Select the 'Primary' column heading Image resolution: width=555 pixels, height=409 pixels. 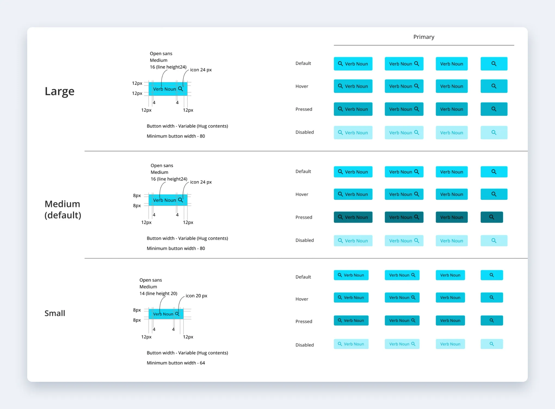coord(424,37)
